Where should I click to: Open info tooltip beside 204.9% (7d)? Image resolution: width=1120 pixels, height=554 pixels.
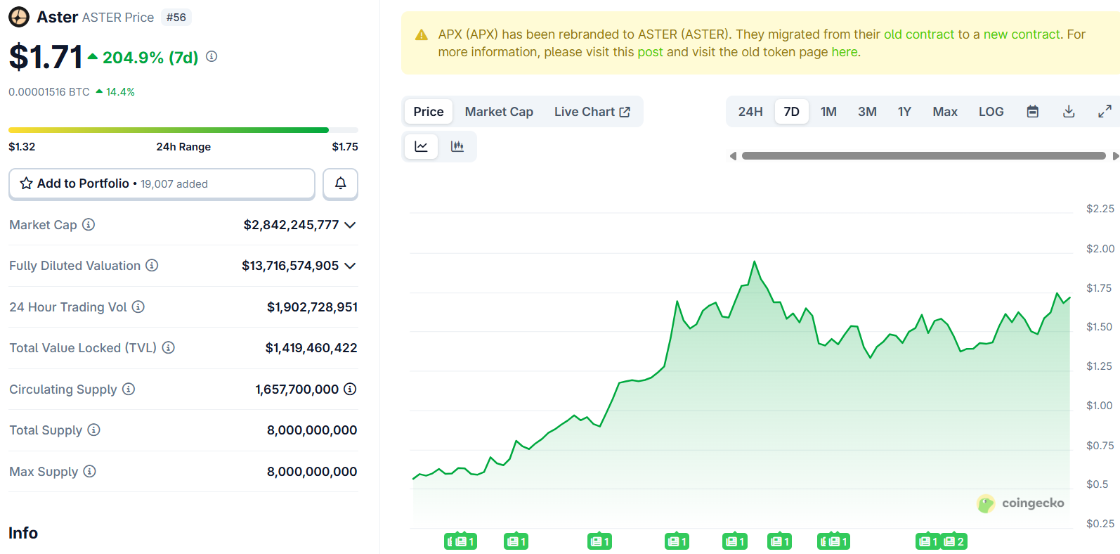[x=211, y=56]
